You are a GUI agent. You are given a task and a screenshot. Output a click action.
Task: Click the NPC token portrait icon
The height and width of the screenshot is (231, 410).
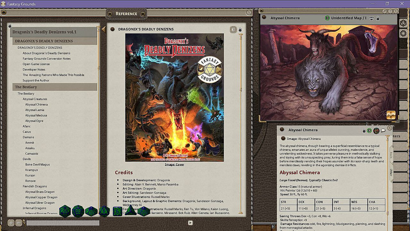(376, 131)
